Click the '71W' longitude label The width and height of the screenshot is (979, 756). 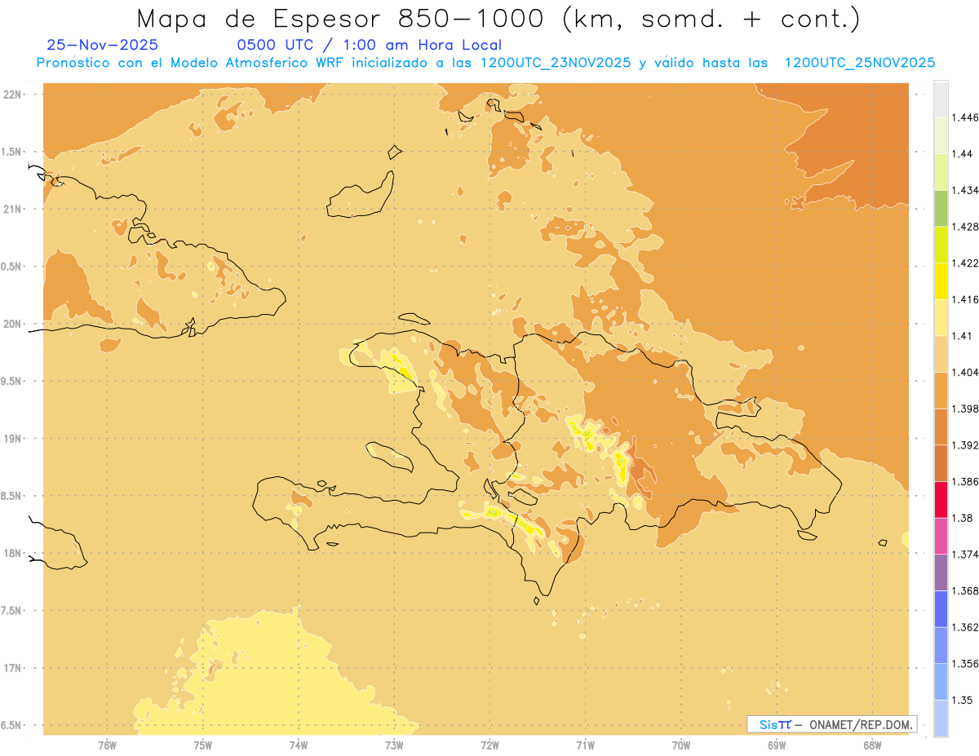point(585,745)
